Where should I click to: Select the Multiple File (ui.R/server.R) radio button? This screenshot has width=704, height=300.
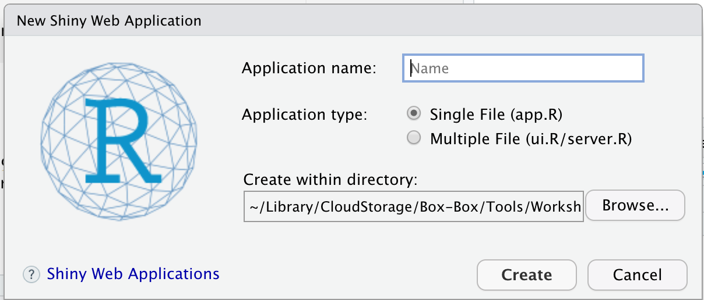[x=414, y=138]
